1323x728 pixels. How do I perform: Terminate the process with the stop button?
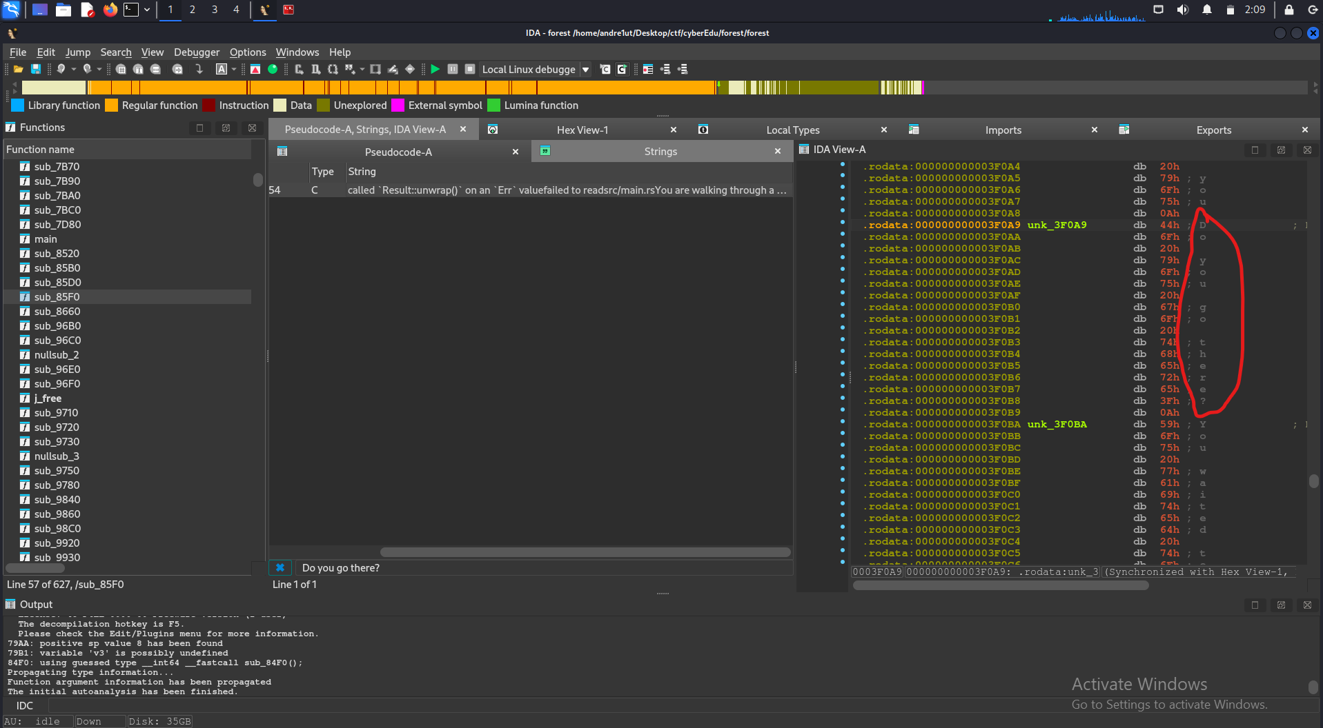pyautogui.click(x=470, y=69)
